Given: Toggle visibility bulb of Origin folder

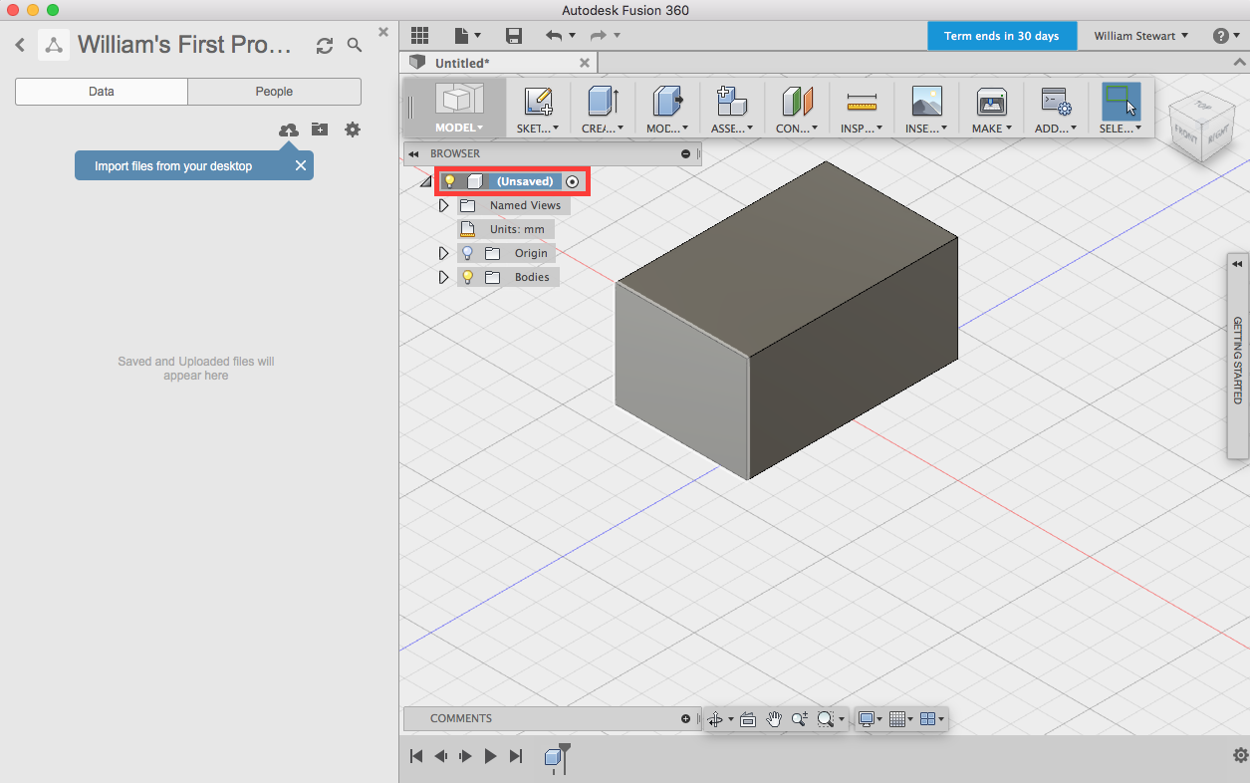Looking at the screenshot, I should click(467, 253).
